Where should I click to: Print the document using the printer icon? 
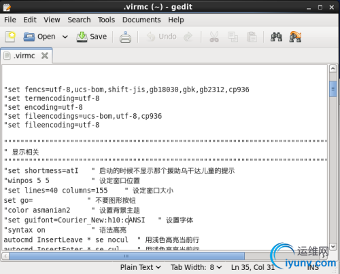click(x=125, y=37)
